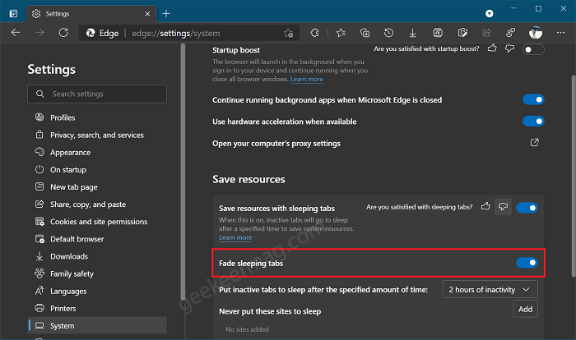Give thumbs up for sleeping tabs
Image resolution: width=576 pixels, height=340 pixels.
click(x=485, y=207)
